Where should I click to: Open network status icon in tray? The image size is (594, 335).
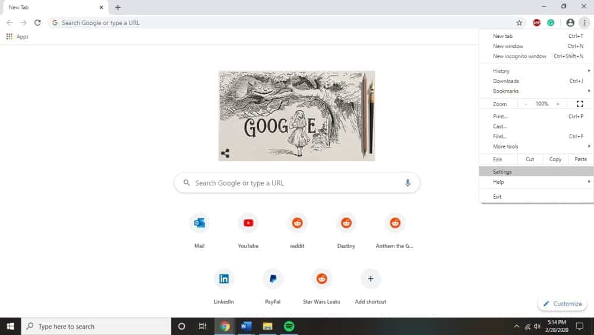tap(527, 326)
